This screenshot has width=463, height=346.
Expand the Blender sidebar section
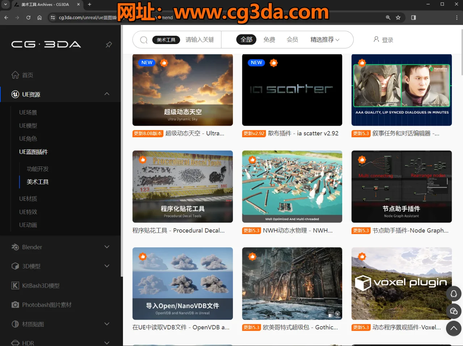coord(107,247)
